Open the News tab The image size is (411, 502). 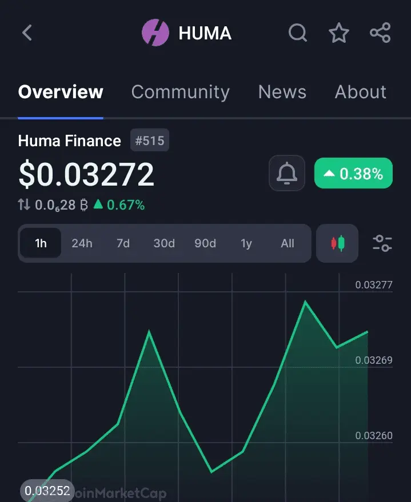[282, 92]
